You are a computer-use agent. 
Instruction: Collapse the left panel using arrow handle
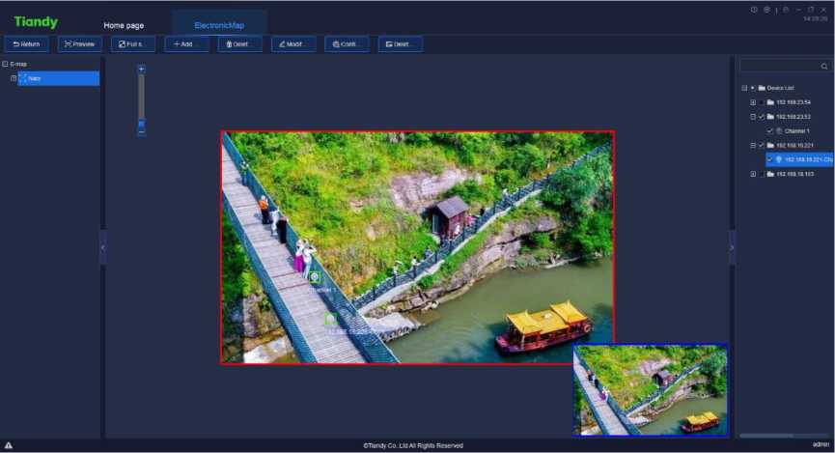click(102, 248)
